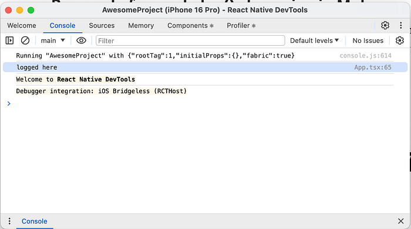
Task: Maximize the window with the green button
Action: click(x=31, y=10)
